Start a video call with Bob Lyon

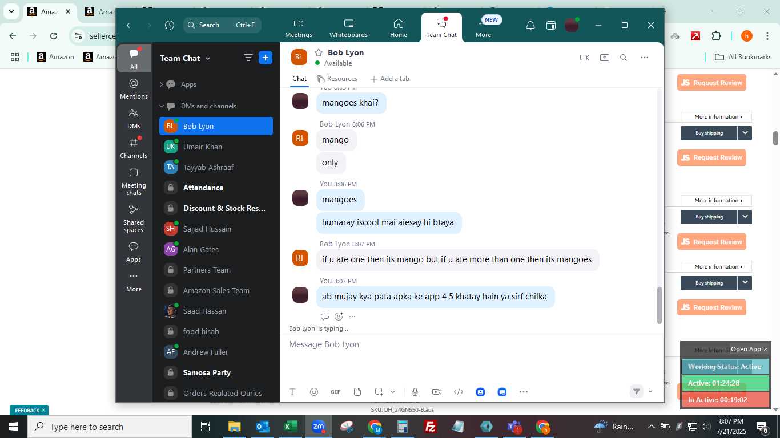pos(585,58)
